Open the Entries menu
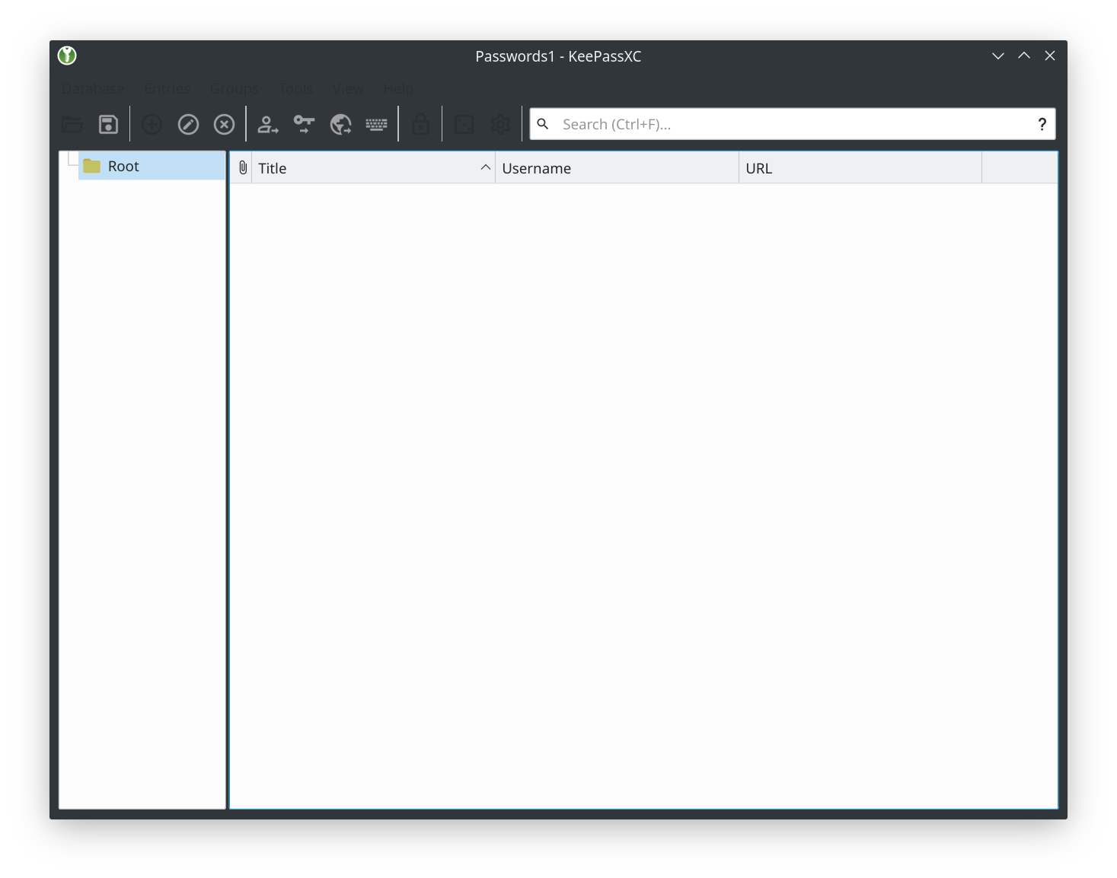This screenshot has width=1117, height=878. coord(167,88)
